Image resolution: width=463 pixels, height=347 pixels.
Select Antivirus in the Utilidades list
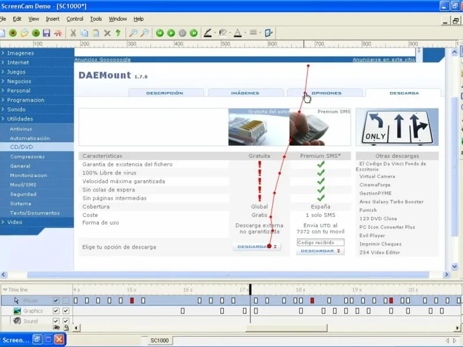(x=21, y=129)
